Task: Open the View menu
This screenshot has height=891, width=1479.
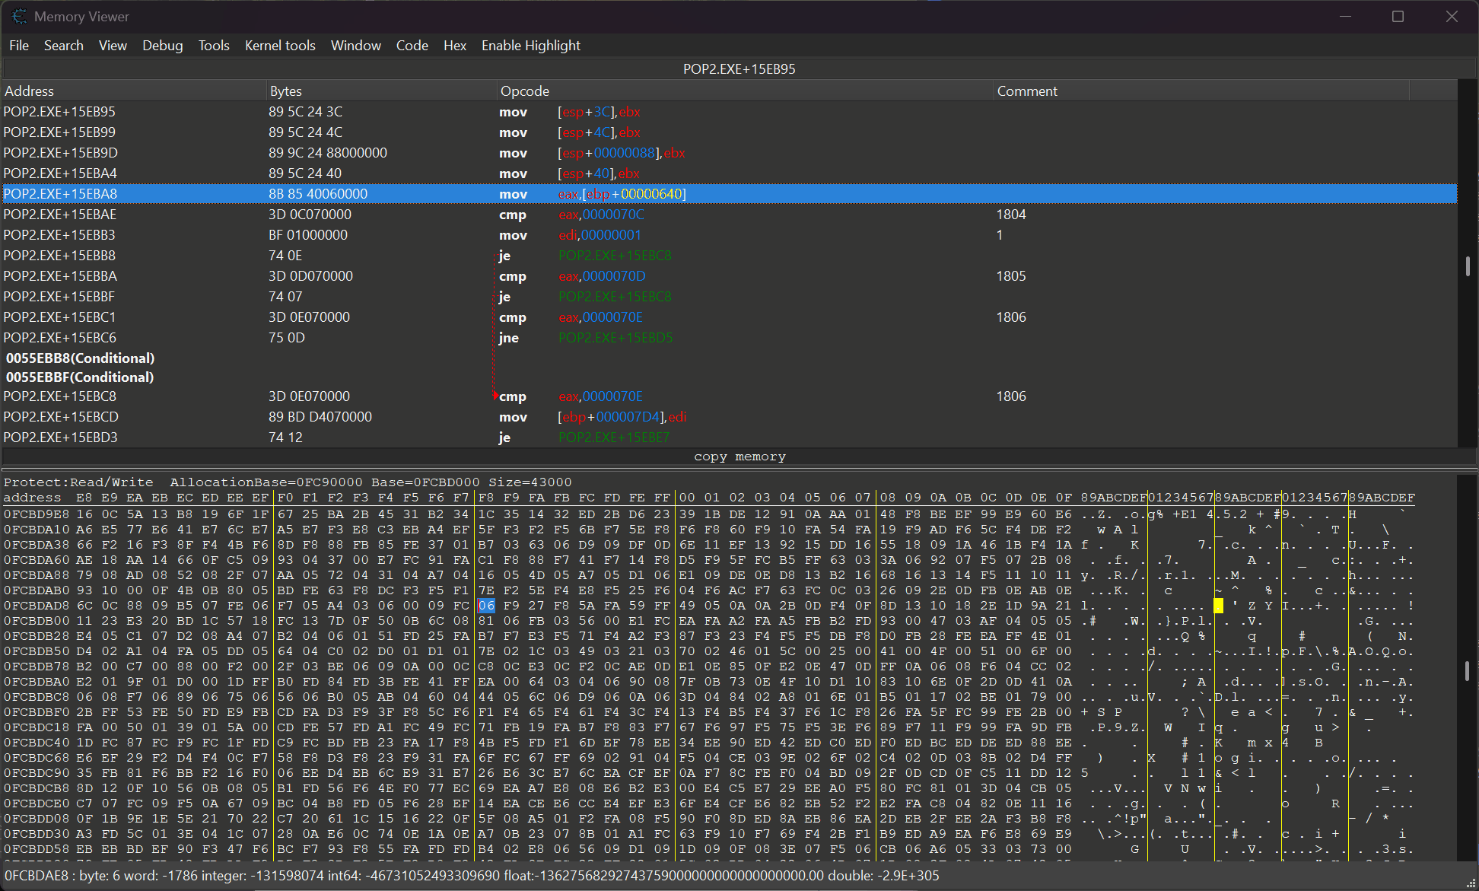Action: coord(113,46)
